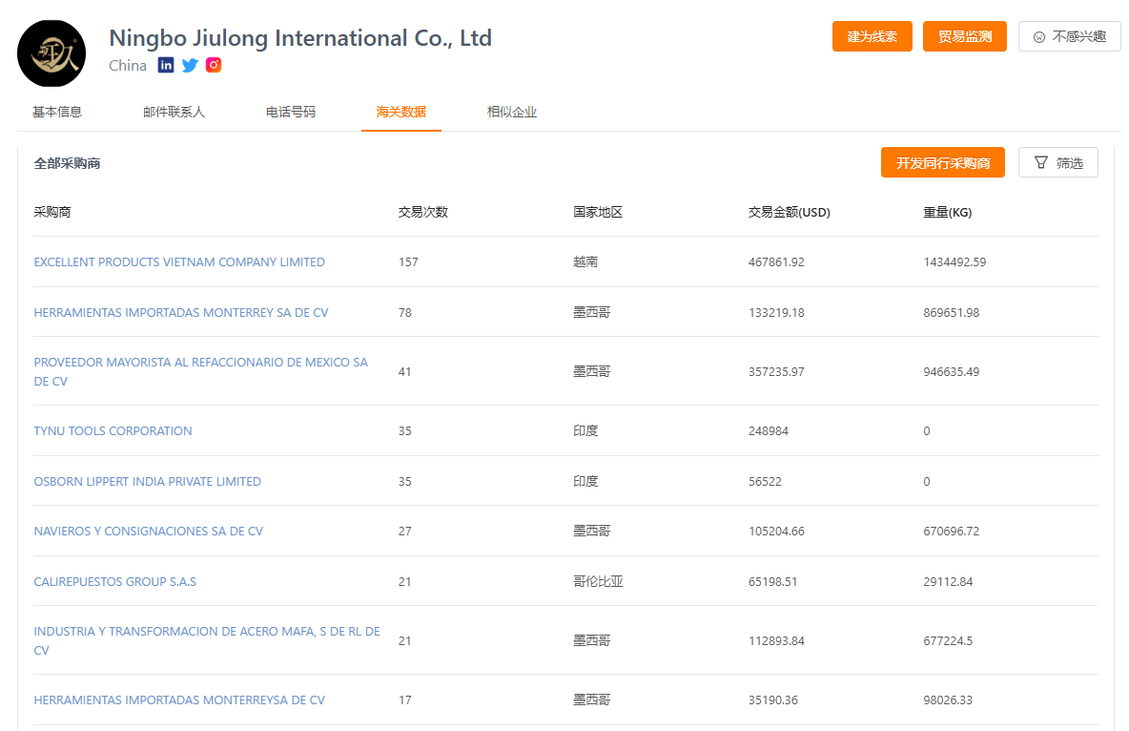Click transaction count 41

404,371
